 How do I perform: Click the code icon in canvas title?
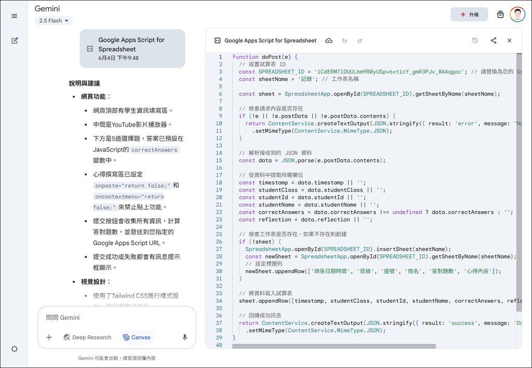click(218, 40)
